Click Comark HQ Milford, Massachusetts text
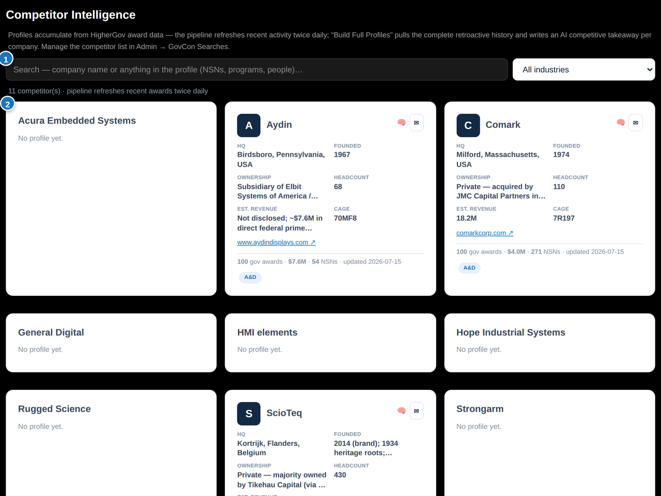The height and width of the screenshot is (496, 661). pos(498,160)
